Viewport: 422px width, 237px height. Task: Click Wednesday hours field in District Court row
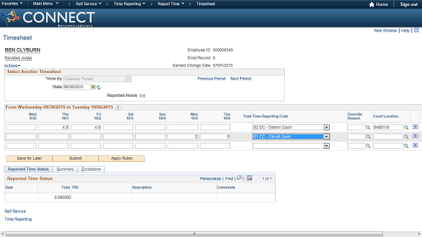click(x=21, y=127)
